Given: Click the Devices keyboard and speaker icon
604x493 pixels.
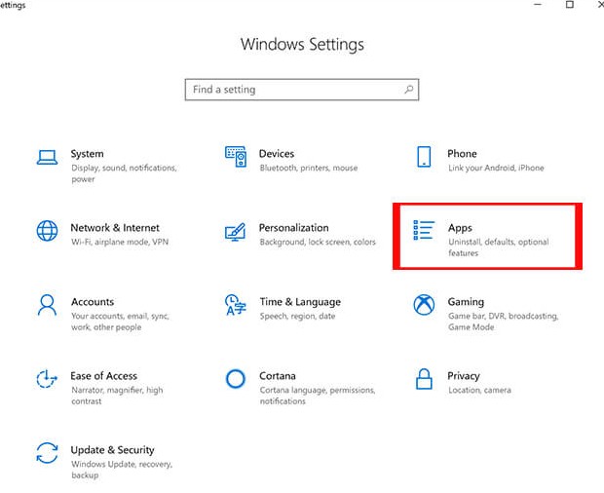Looking at the screenshot, I should point(236,156).
